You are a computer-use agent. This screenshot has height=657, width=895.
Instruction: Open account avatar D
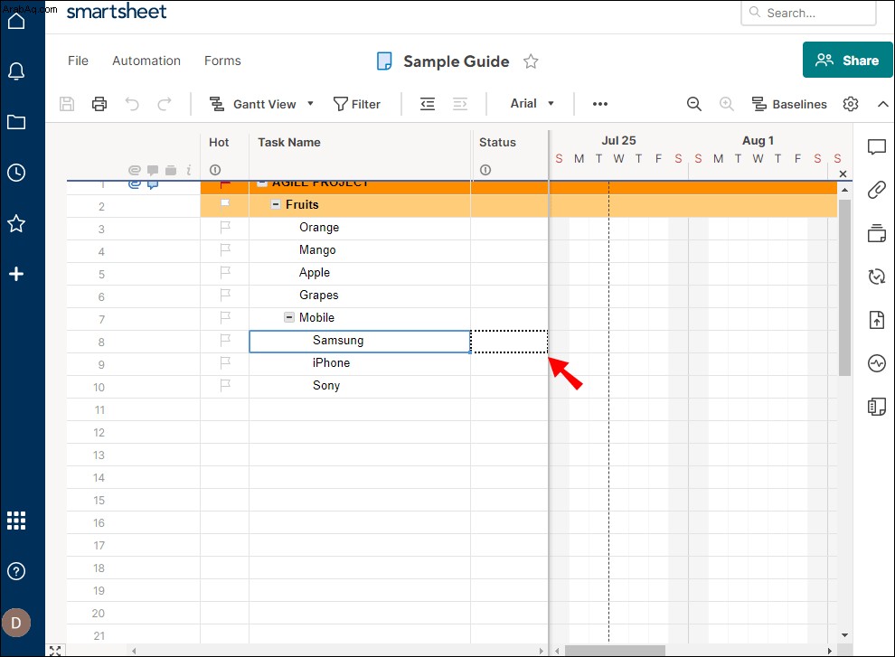coord(16,622)
